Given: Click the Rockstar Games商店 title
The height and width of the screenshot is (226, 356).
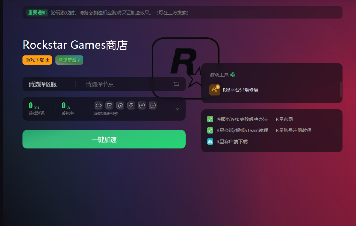Looking at the screenshot, I should (75, 45).
